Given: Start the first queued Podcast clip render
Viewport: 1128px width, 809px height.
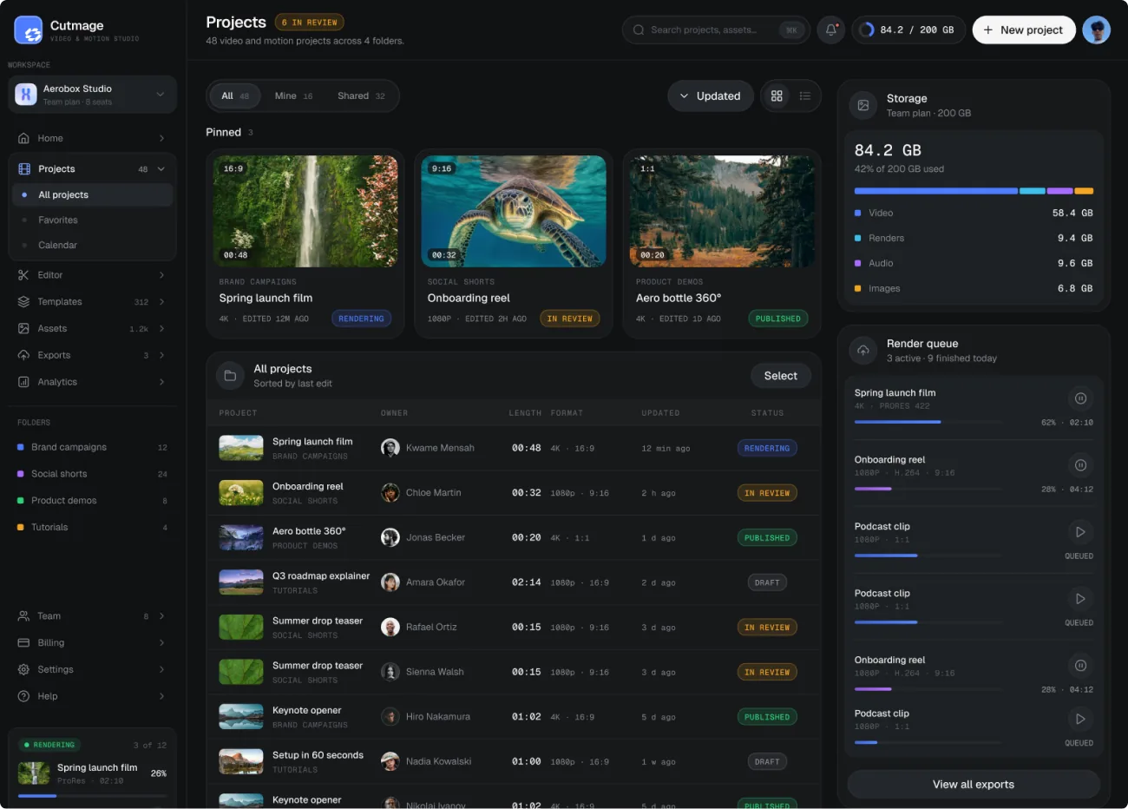Looking at the screenshot, I should (1080, 532).
